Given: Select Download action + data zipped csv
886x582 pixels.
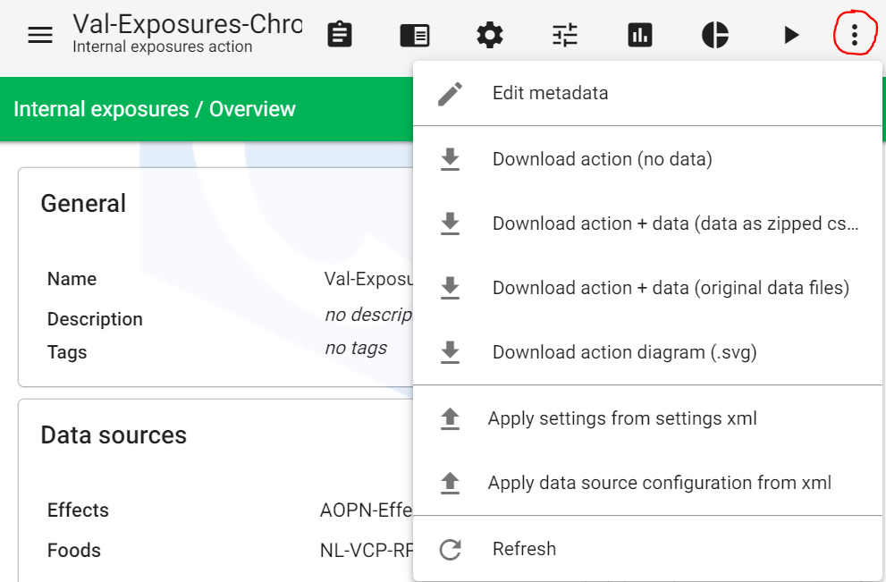Looking at the screenshot, I should pos(675,224).
